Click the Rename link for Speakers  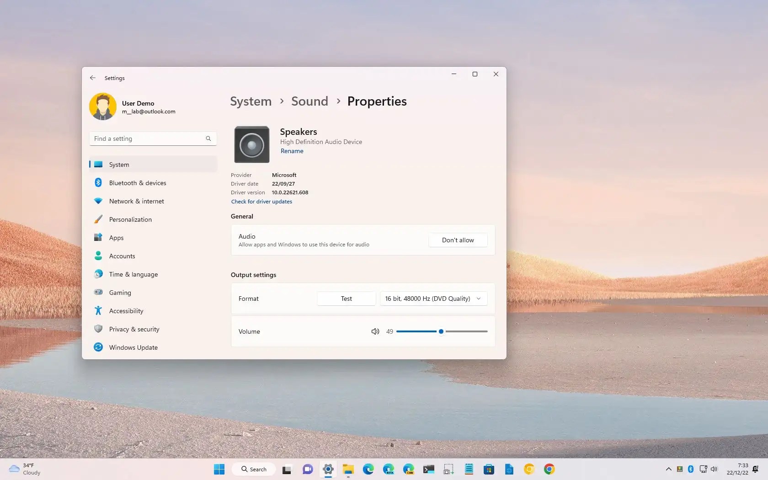tap(292, 151)
